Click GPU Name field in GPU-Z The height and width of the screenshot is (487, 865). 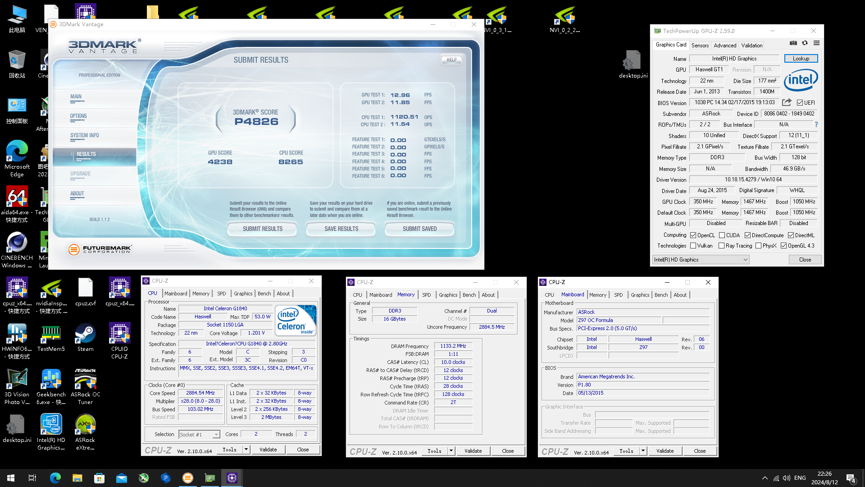[x=734, y=59]
